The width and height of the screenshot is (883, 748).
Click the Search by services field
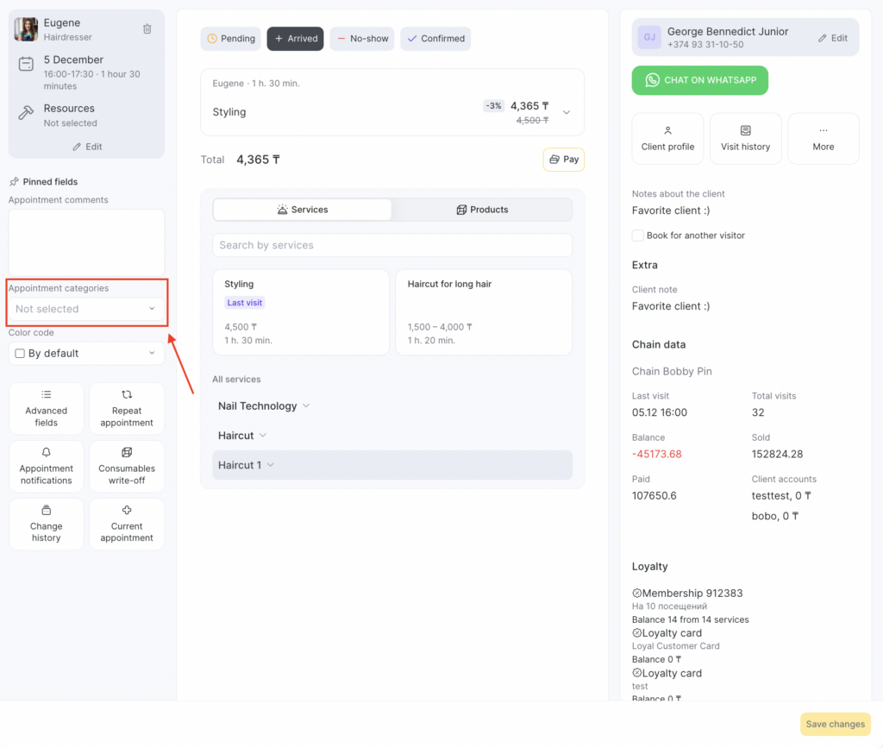391,245
